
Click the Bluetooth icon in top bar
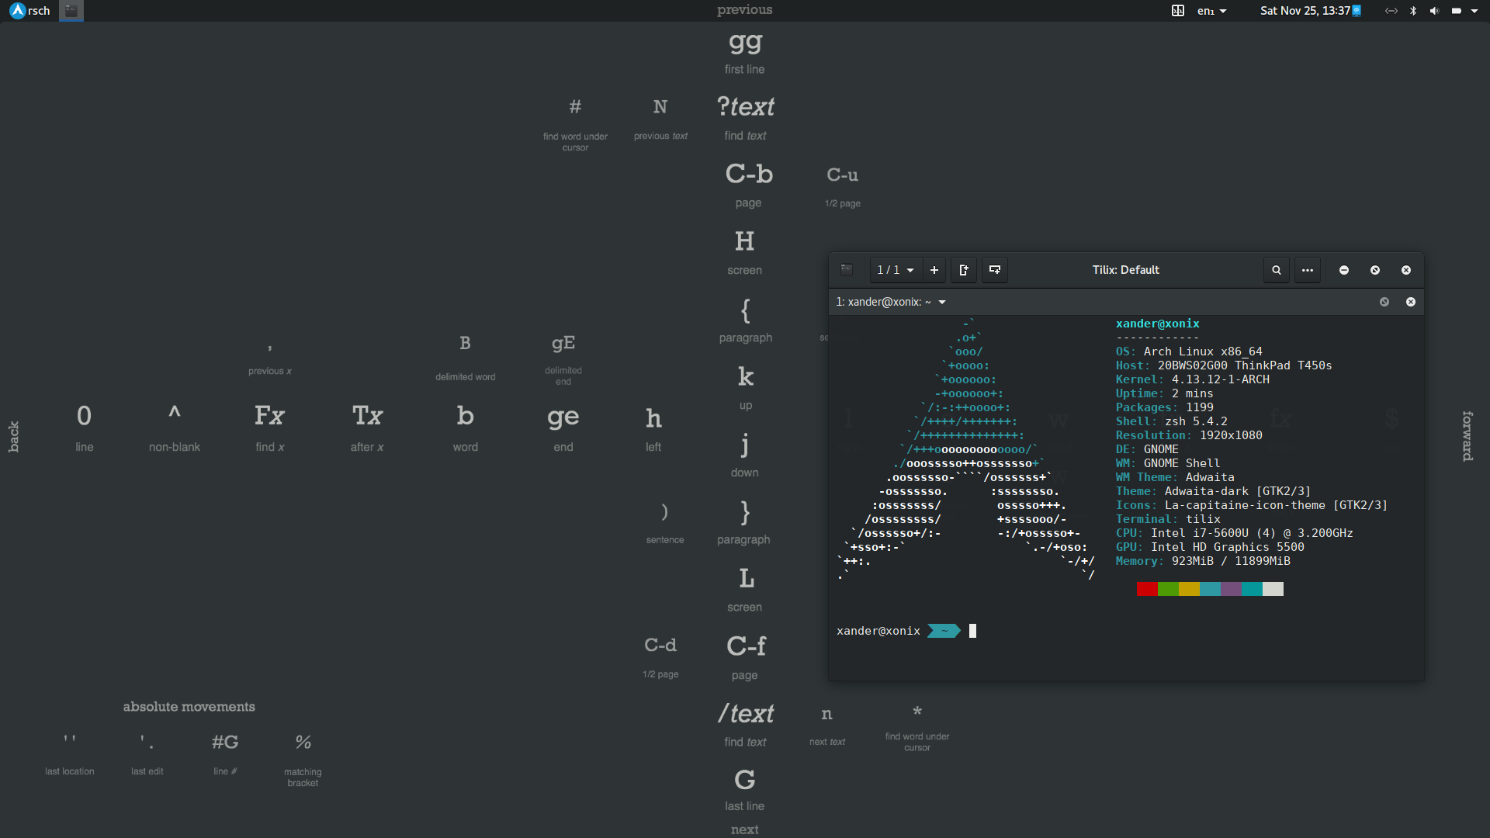coord(1413,11)
